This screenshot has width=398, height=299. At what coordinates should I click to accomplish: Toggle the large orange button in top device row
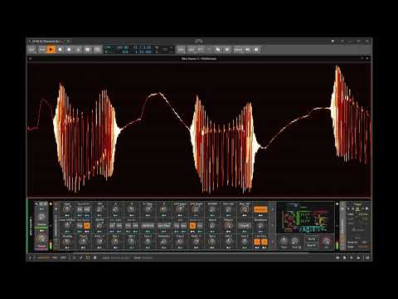(260, 209)
